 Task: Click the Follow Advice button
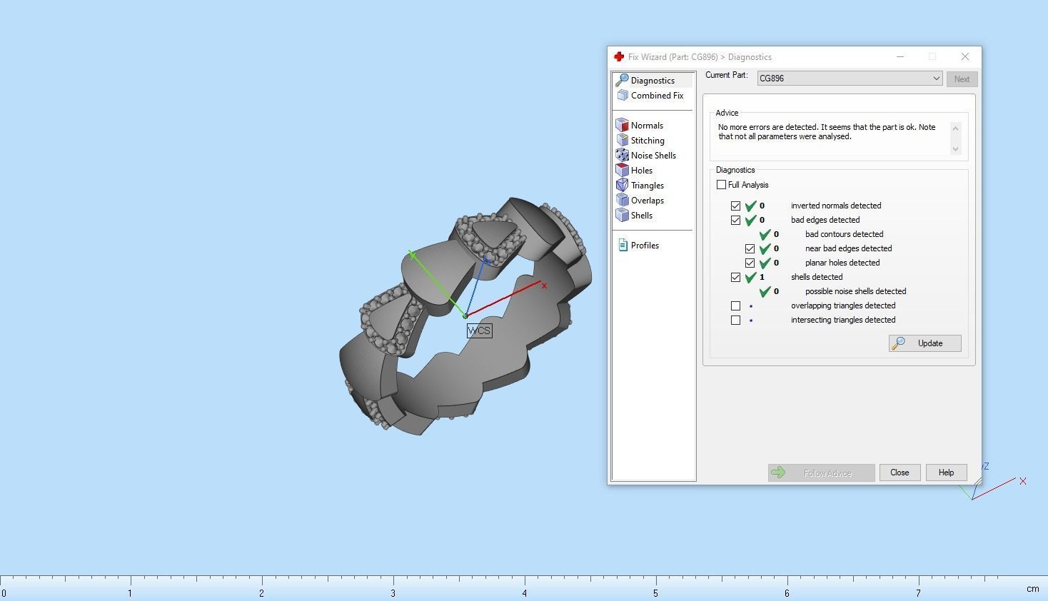click(x=821, y=473)
